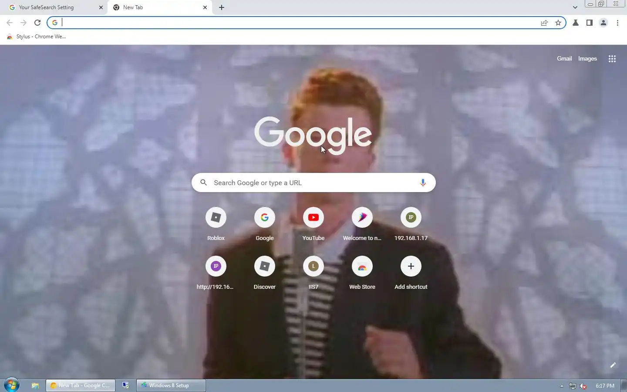Click the taskbar icon left of Windows 8 Setup

click(126, 385)
